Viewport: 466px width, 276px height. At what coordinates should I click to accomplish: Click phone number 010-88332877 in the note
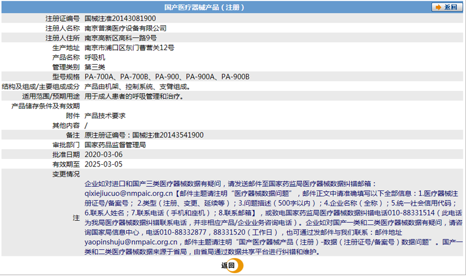tap(183, 232)
